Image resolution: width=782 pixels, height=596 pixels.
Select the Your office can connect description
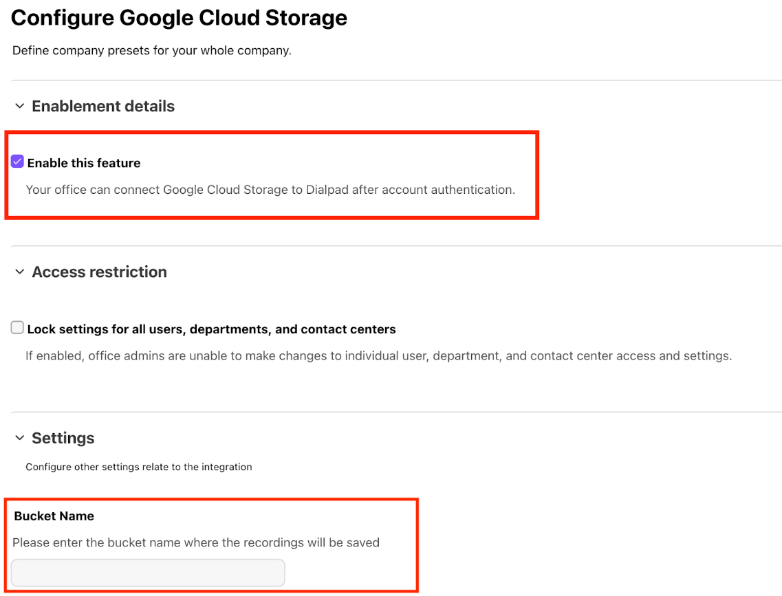(x=270, y=190)
